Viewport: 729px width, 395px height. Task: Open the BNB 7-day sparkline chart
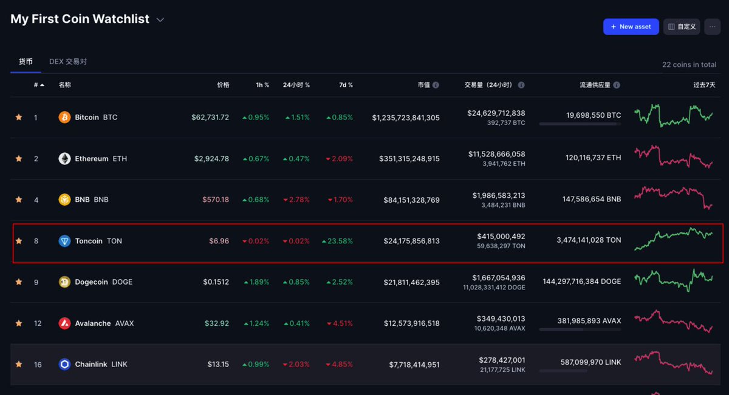click(674, 198)
